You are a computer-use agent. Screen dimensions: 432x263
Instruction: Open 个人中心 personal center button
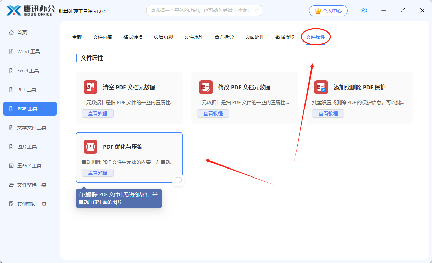(328, 11)
